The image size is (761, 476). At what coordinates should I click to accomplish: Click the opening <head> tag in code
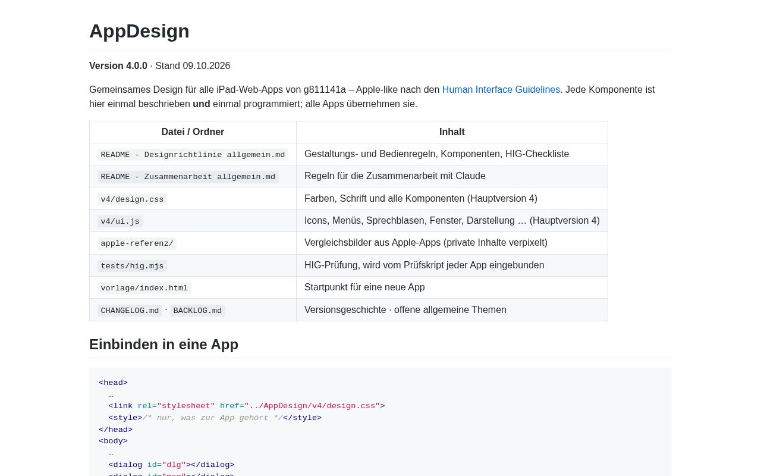pos(113,383)
